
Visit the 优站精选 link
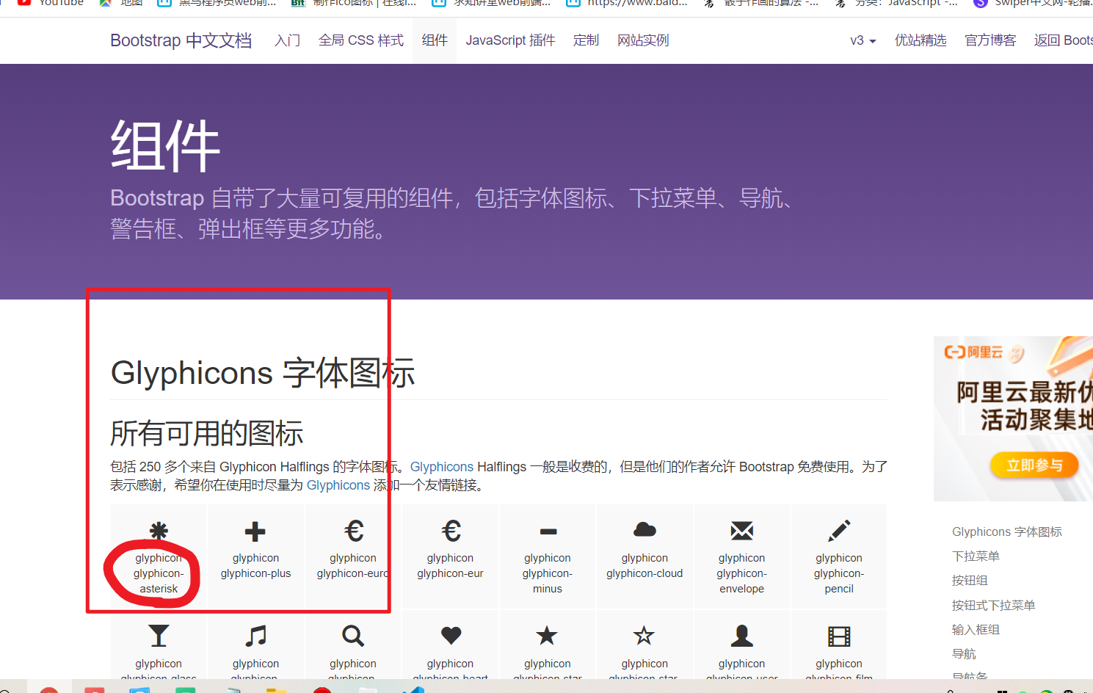tap(920, 40)
